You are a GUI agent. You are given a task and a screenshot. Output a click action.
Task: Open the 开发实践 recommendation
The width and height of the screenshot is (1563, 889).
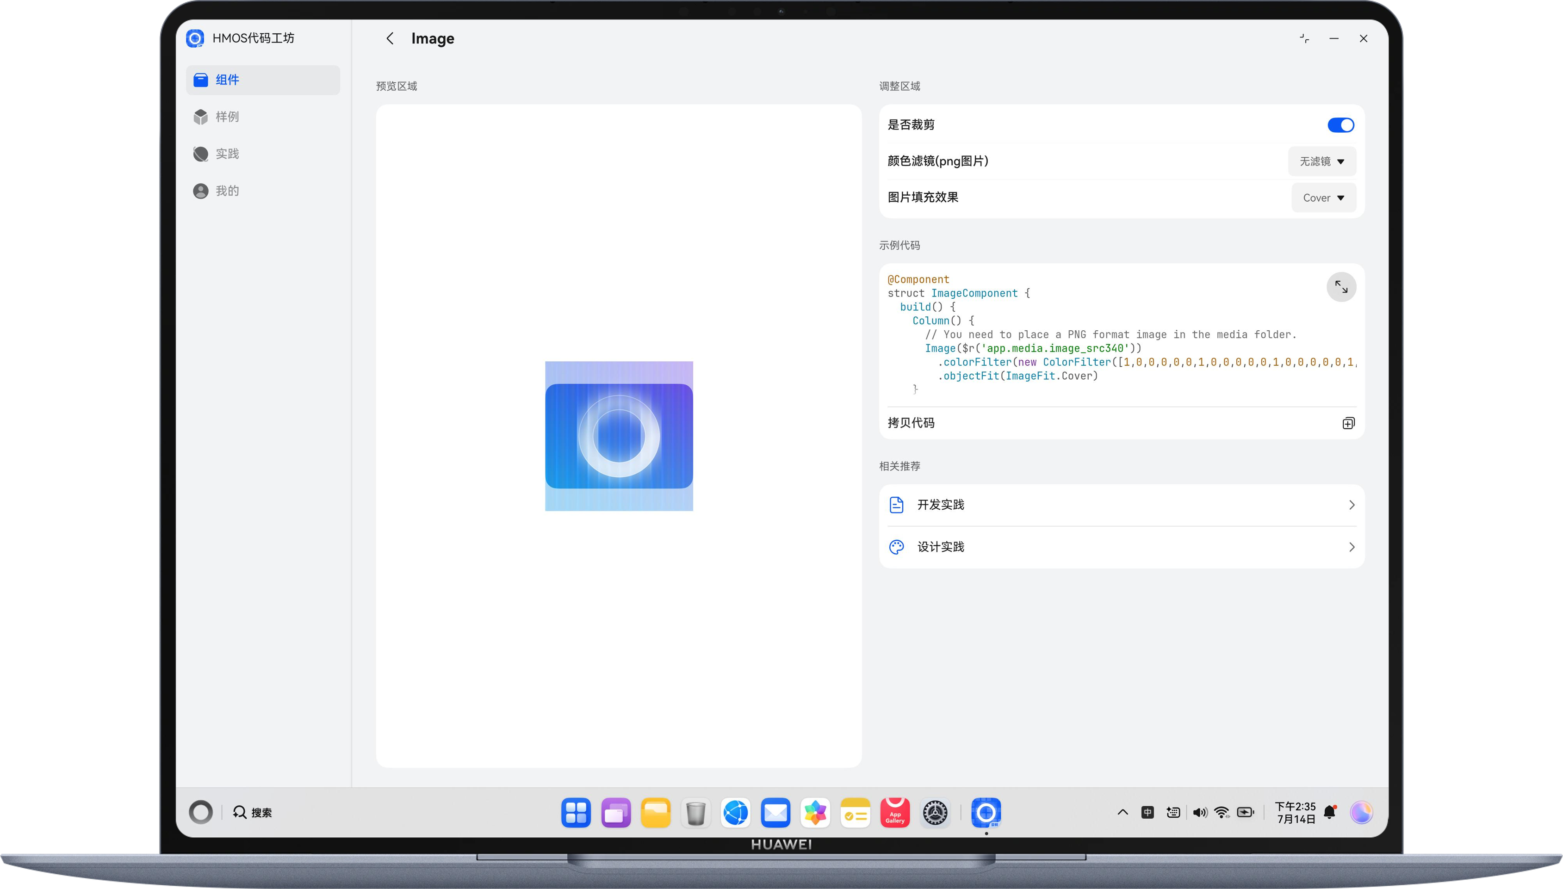coord(1122,505)
